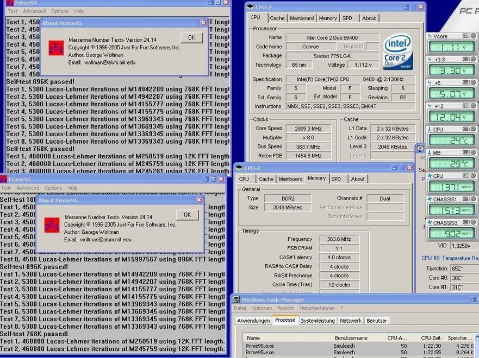
Task: Select Prime95.exe row with 8.264 K memory
Action: (359, 352)
